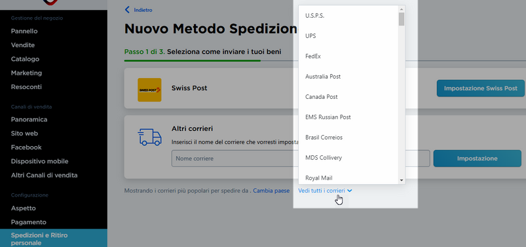Click the Canali di vendita section label
The height and width of the screenshot is (247, 526).
[x=31, y=107]
